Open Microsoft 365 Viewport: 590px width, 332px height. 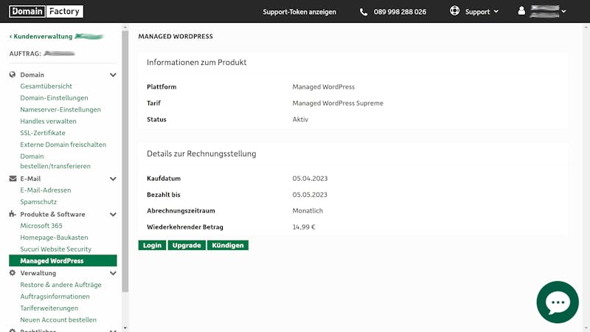coord(41,226)
